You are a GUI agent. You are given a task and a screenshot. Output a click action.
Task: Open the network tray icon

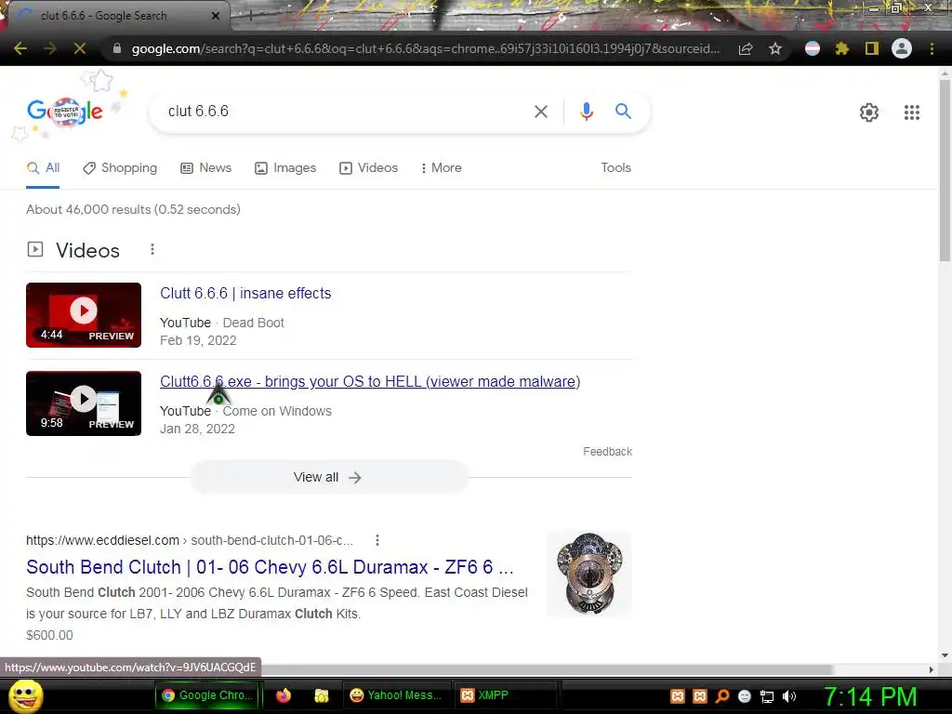767,696
